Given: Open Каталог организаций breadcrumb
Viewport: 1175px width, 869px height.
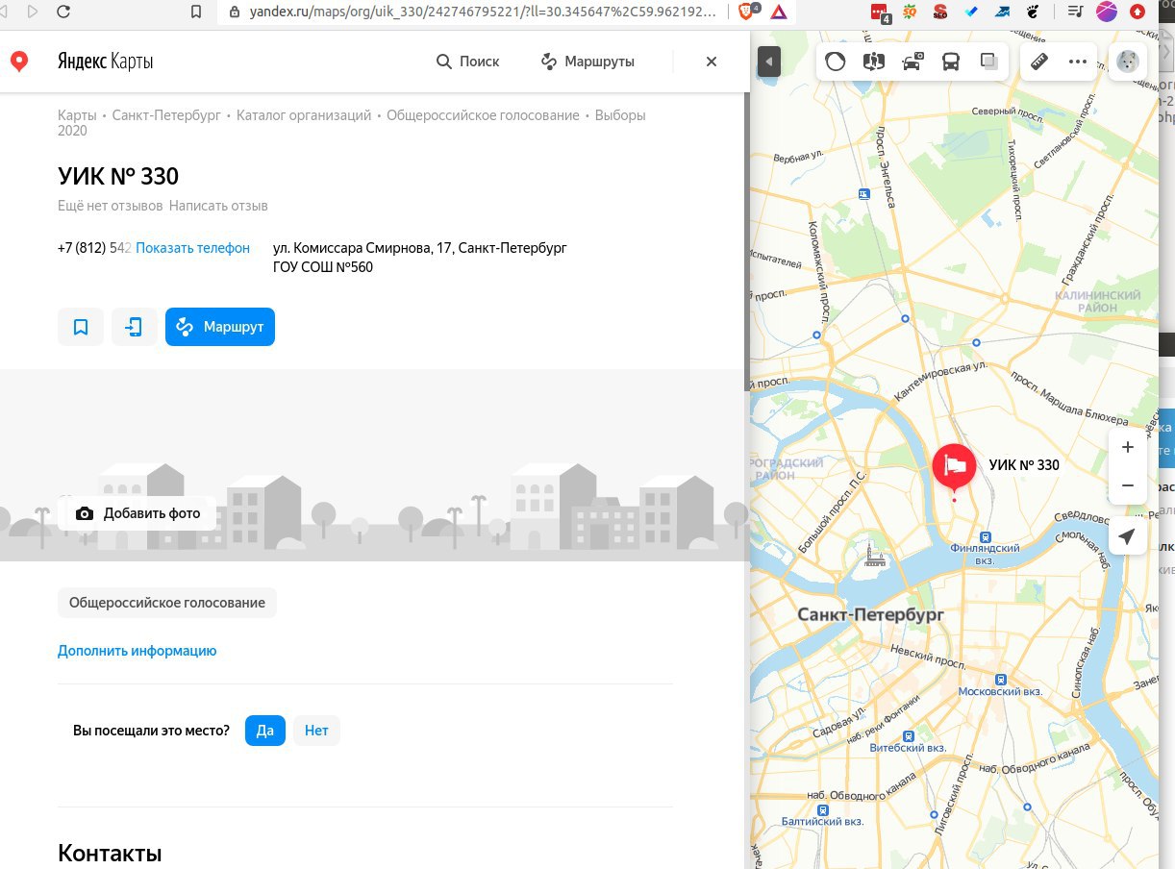Looking at the screenshot, I should (304, 115).
